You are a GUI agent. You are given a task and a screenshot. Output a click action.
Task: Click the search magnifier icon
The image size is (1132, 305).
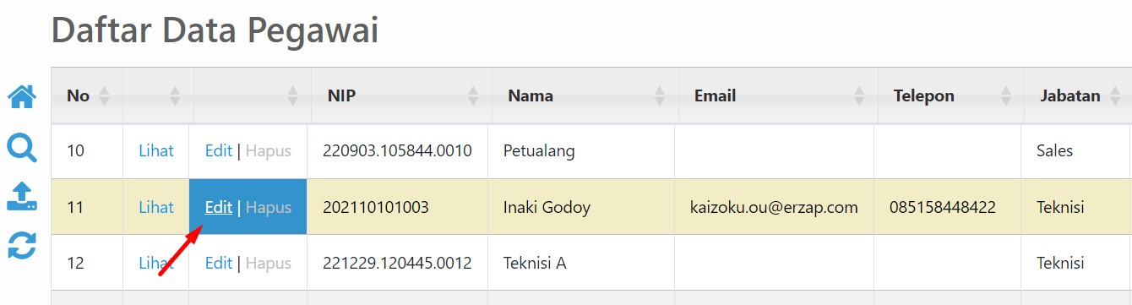[22, 148]
